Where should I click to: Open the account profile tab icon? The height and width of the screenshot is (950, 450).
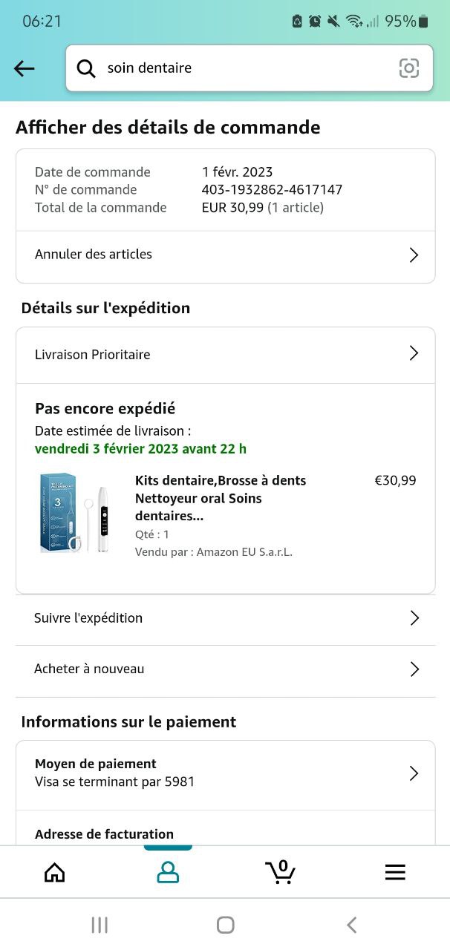(168, 872)
